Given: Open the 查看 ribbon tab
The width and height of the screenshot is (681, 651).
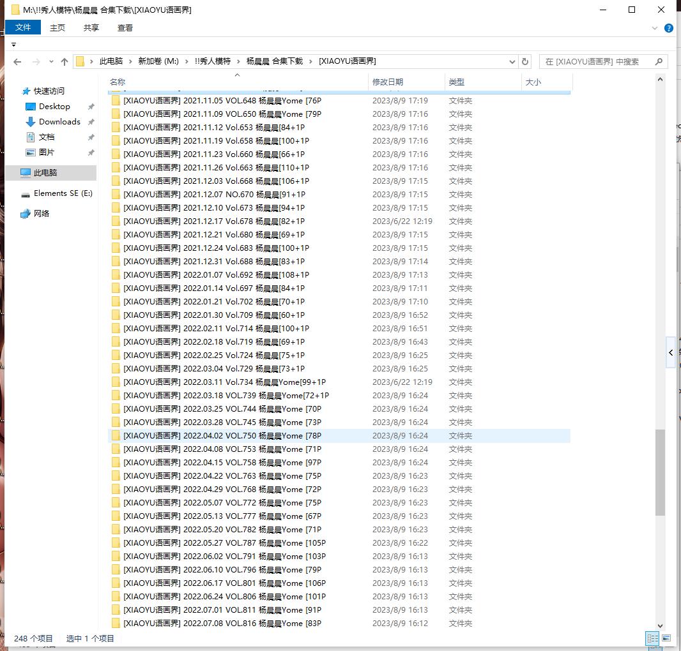Looking at the screenshot, I should [125, 28].
